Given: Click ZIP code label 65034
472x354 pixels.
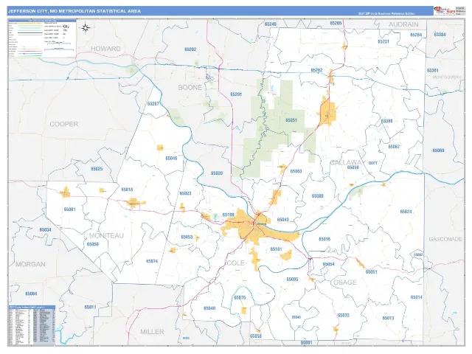Looking at the screenshot, I should click(x=46, y=229).
